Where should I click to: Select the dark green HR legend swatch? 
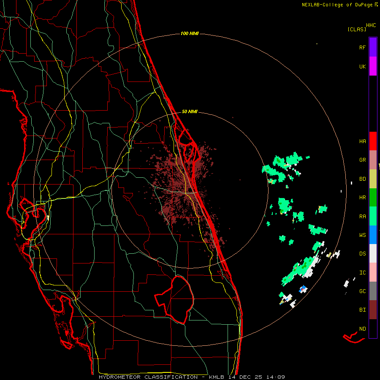tap(373, 198)
